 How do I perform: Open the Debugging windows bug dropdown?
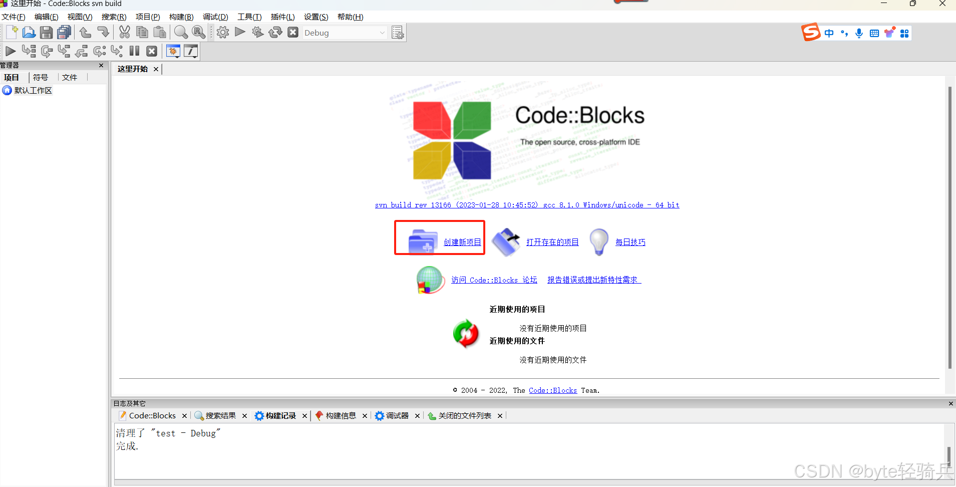pyautogui.click(x=173, y=51)
